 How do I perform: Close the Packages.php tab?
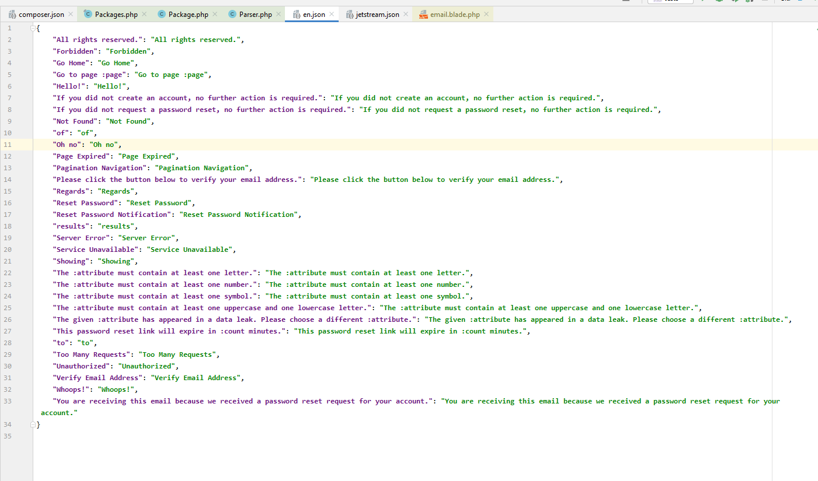click(x=144, y=15)
